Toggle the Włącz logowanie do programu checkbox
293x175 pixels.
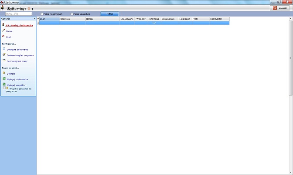4,88
